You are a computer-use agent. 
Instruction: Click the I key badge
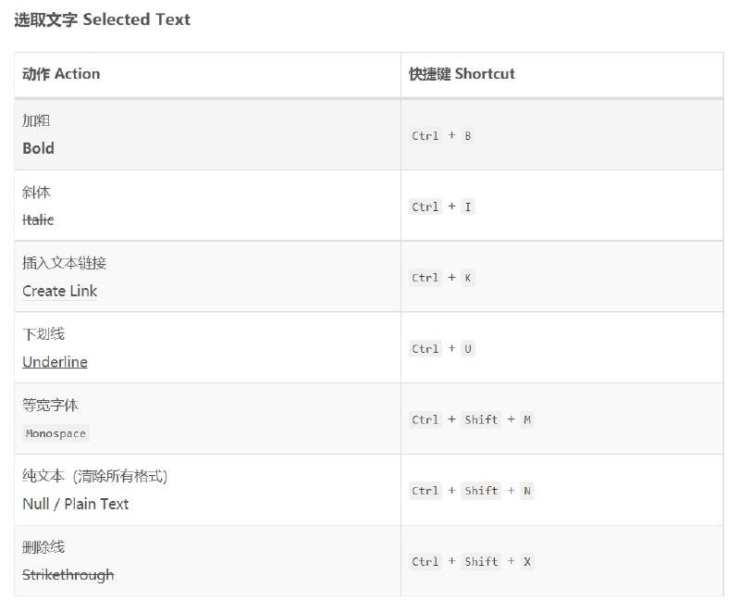tap(468, 206)
